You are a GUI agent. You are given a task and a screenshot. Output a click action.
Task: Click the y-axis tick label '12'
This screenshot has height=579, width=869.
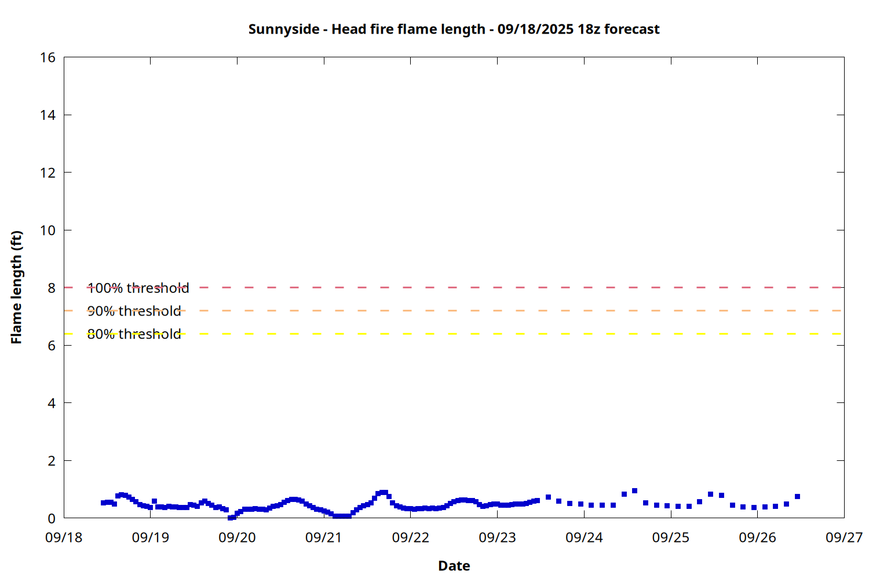[x=48, y=173]
